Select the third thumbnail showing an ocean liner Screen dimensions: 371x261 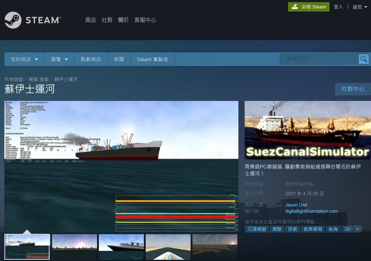click(x=121, y=247)
